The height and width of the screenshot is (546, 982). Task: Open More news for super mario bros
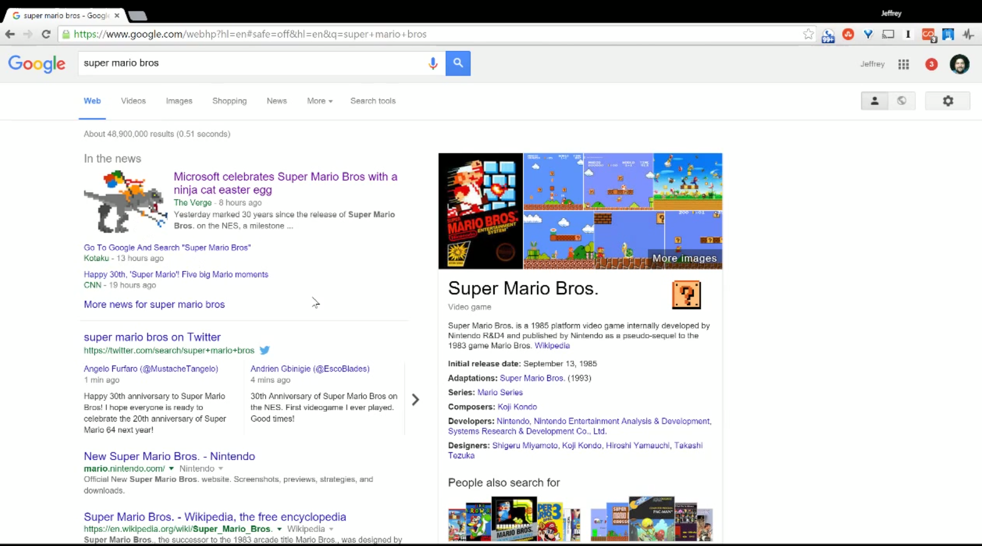[154, 304]
